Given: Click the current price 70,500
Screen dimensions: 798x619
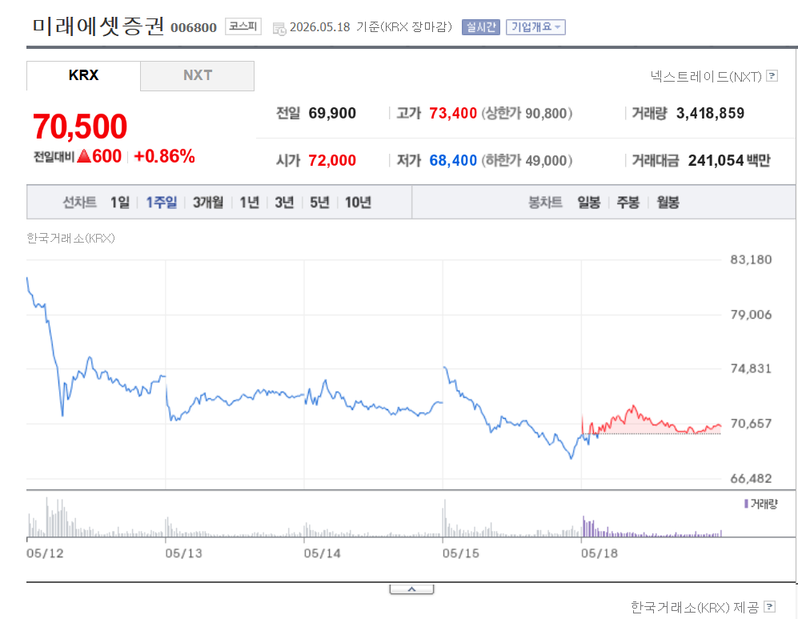Looking at the screenshot, I should pos(80,127).
